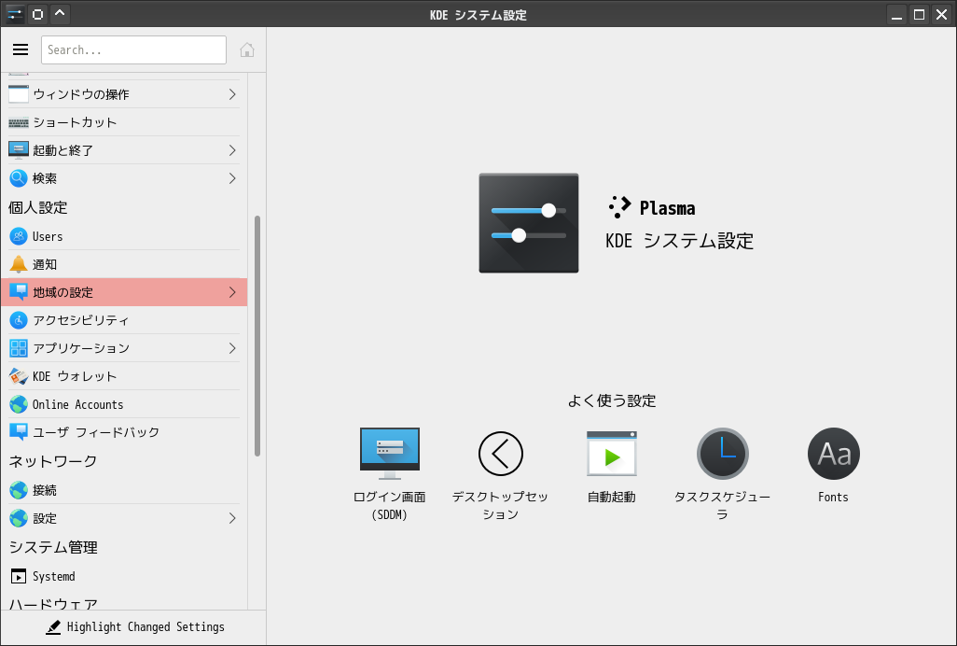Image resolution: width=957 pixels, height=646 pixels.
Task: Expand 起動と終了 chevron
Action: [232, 150]
